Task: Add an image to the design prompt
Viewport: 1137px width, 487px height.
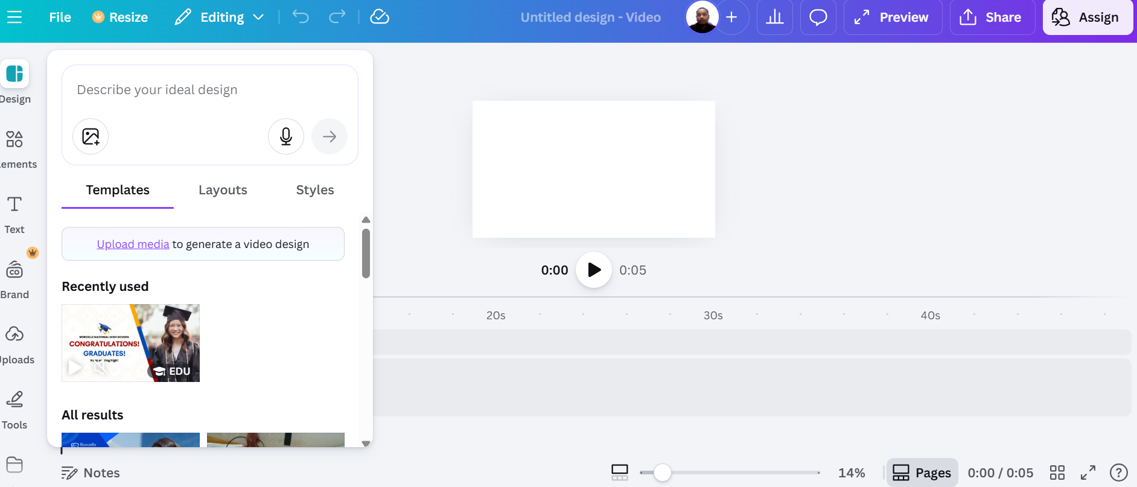Action: 91,136
